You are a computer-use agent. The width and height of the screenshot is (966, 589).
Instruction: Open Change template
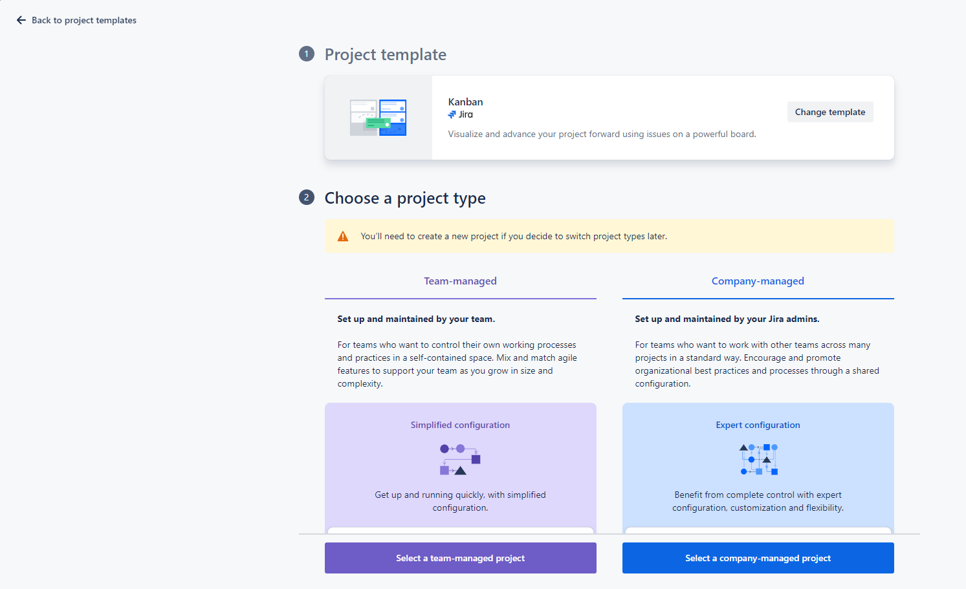point(829,111)
